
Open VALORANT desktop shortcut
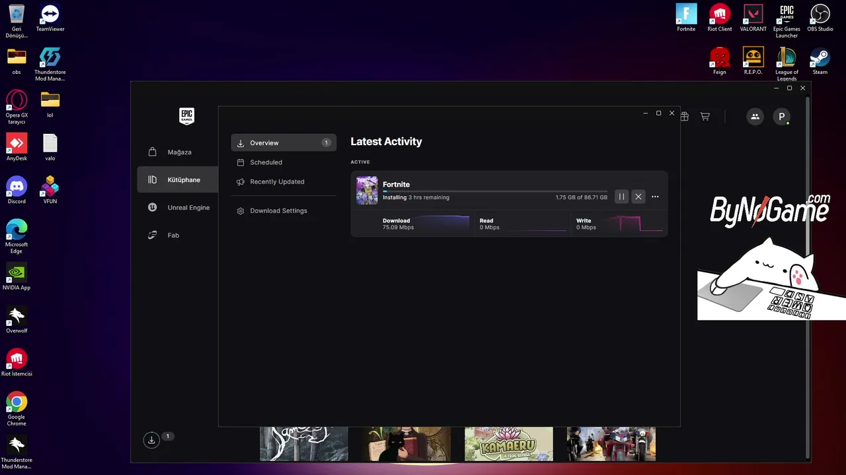[x=753, y=18]
